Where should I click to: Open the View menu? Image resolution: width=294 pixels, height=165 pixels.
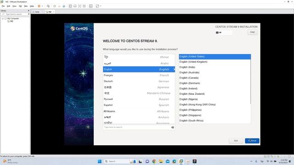14,6
